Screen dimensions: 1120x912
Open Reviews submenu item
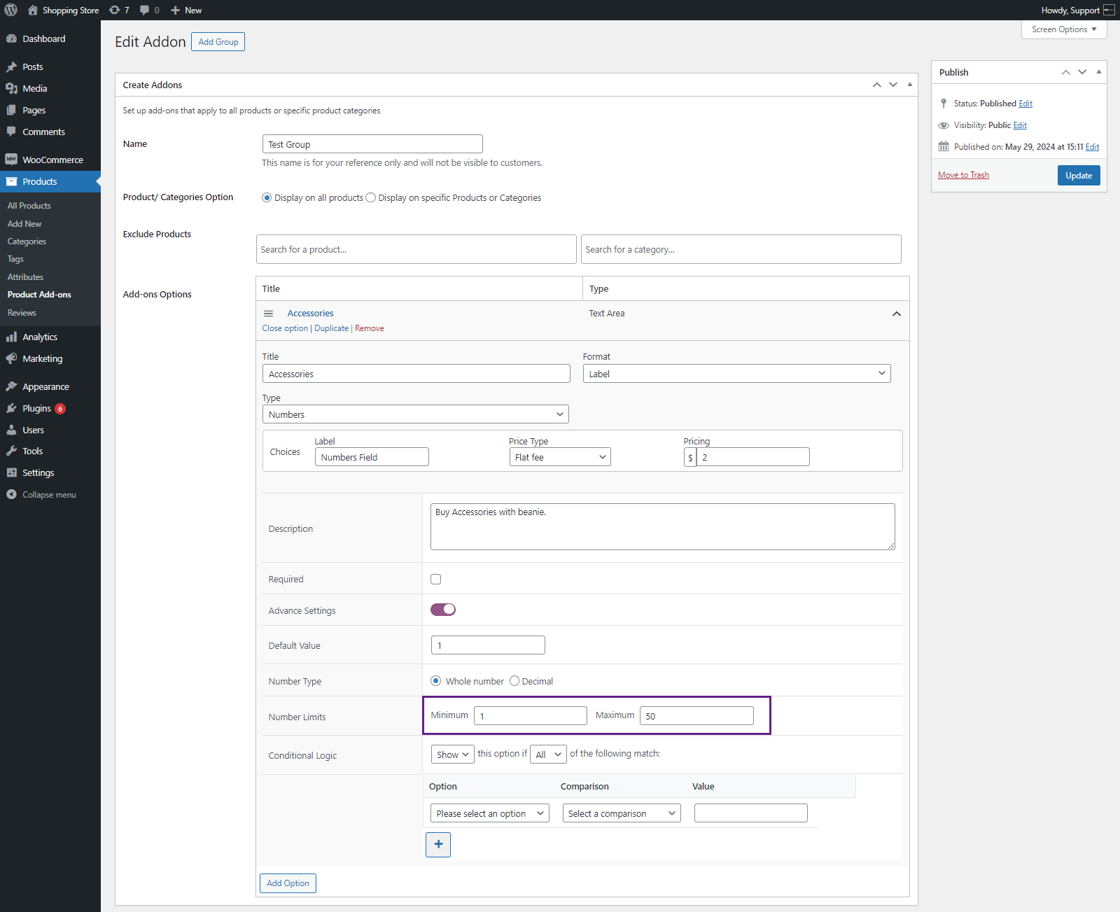22,313
